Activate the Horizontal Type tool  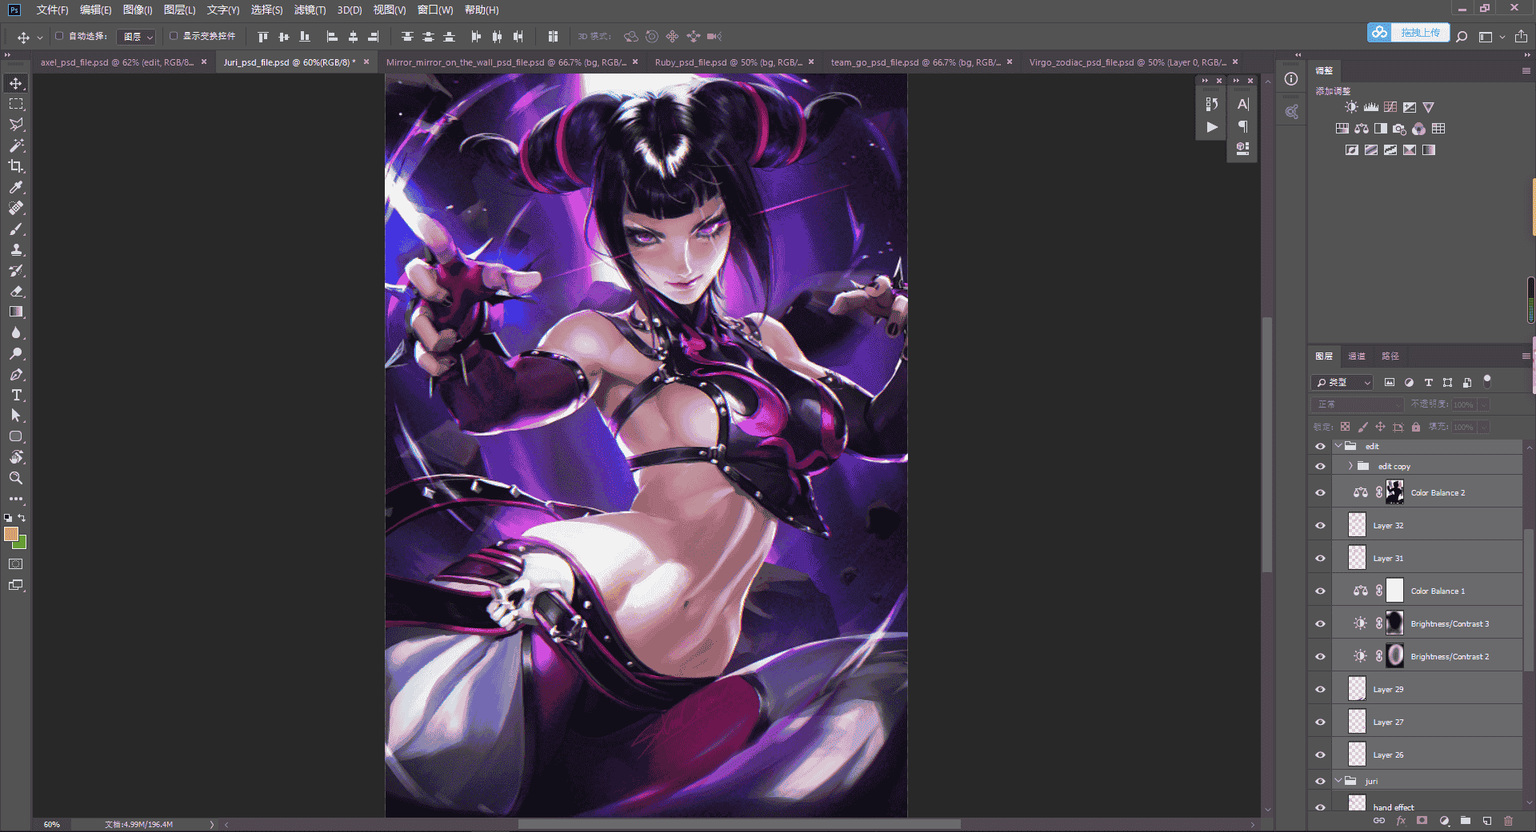tap(16, 395)
